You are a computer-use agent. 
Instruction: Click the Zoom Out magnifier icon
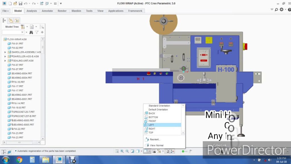(127, 151)
